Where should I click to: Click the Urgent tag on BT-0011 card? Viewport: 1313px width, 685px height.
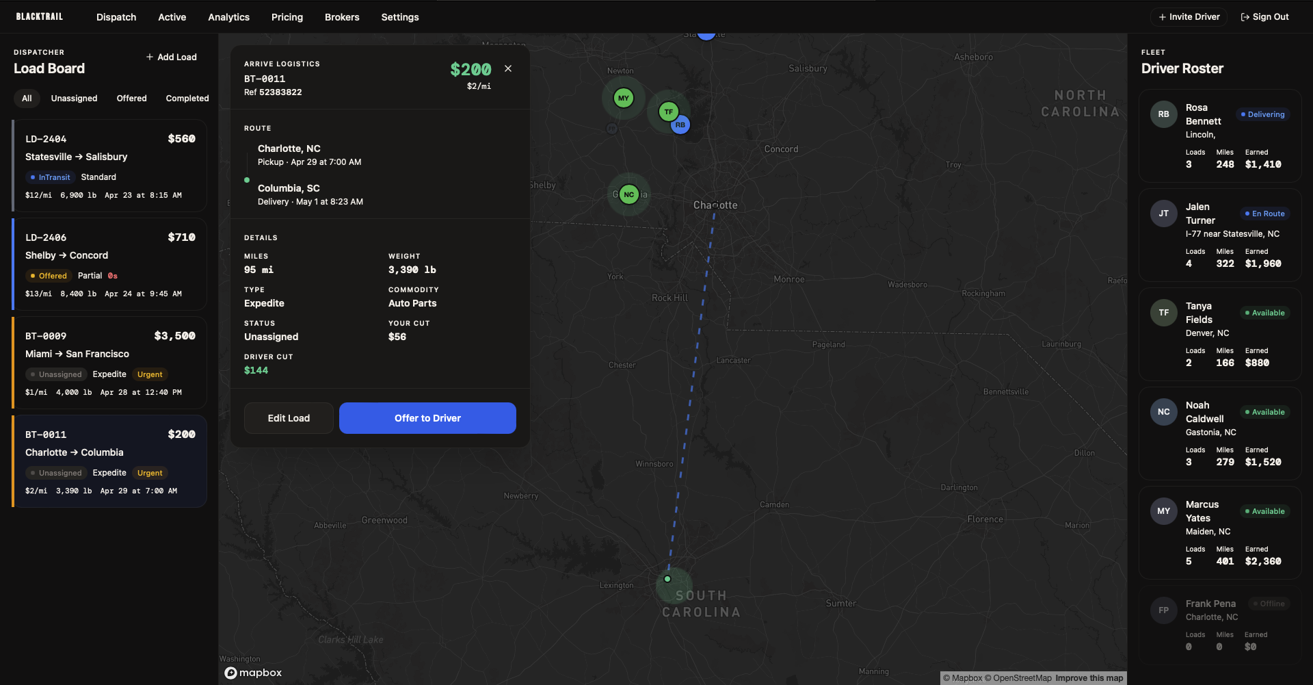(150, 473)
